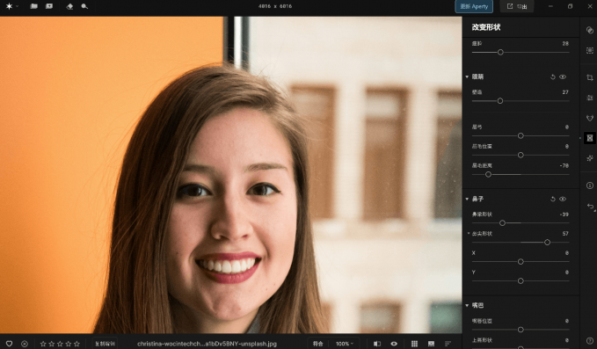
Task: Click the eyebrow distance slider at -70
Action: (x=521, y=174)
